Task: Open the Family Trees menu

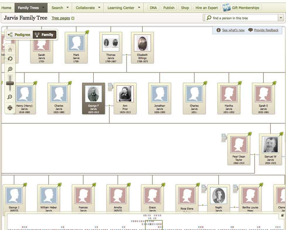Action: (31, 8)
